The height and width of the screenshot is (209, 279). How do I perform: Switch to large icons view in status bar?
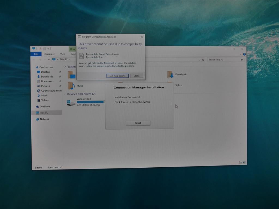pos(244,162)
